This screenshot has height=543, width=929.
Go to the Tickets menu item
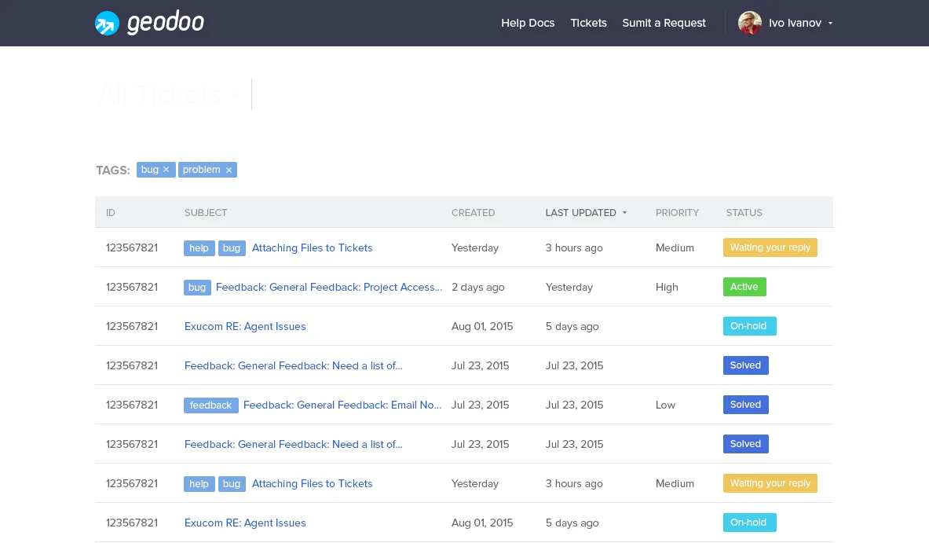pos(588,23)
